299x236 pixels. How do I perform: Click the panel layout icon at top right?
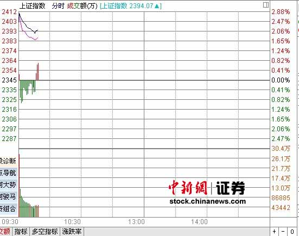pos(266,5)
